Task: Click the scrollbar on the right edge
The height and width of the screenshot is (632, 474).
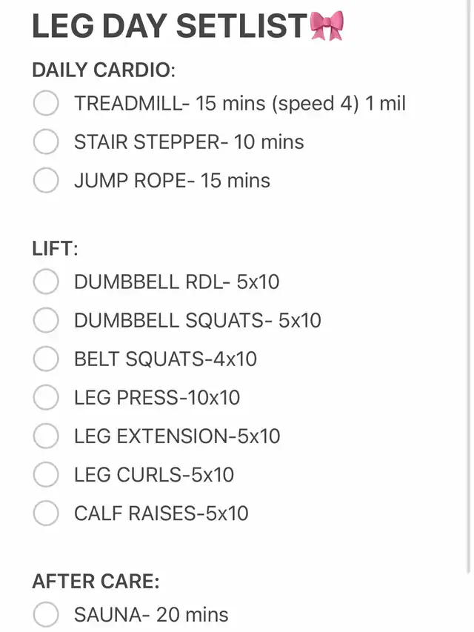Action: (468, 286)
